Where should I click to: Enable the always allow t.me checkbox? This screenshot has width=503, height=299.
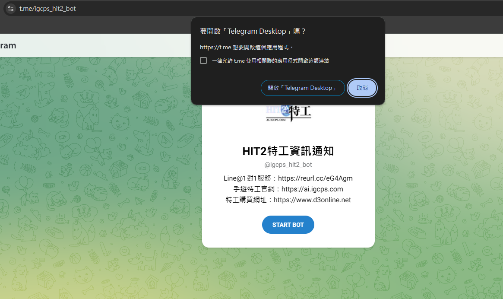pos(203,61)
